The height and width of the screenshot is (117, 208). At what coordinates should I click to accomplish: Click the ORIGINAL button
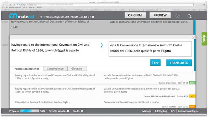point(135,15)
